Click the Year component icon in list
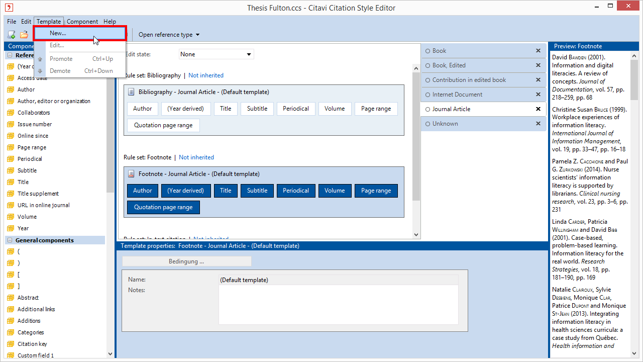 coord(11,228)
